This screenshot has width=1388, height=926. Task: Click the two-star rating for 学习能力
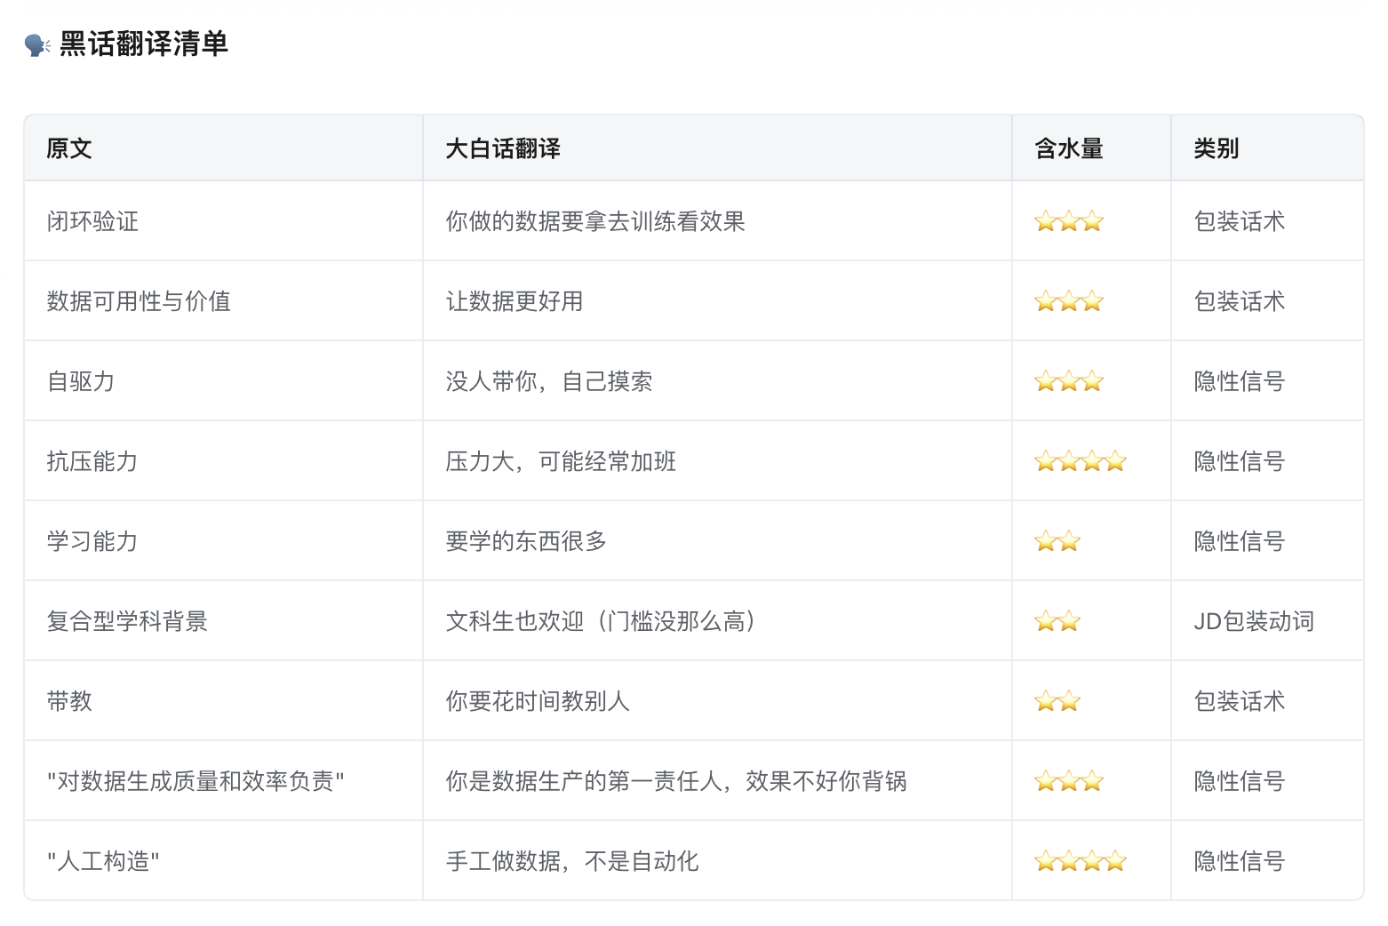coord(1057,541)
